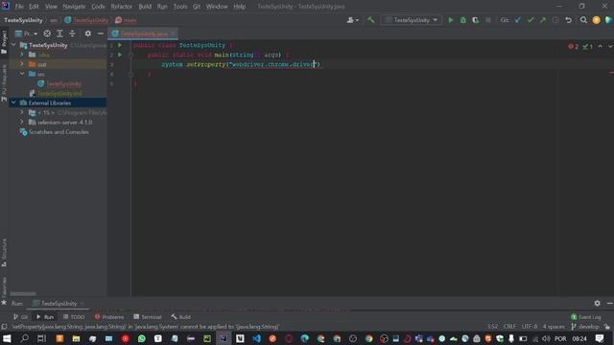Click the 4 spaces indent entry
This screenshot has height=345, width=614.
point(554,326)
